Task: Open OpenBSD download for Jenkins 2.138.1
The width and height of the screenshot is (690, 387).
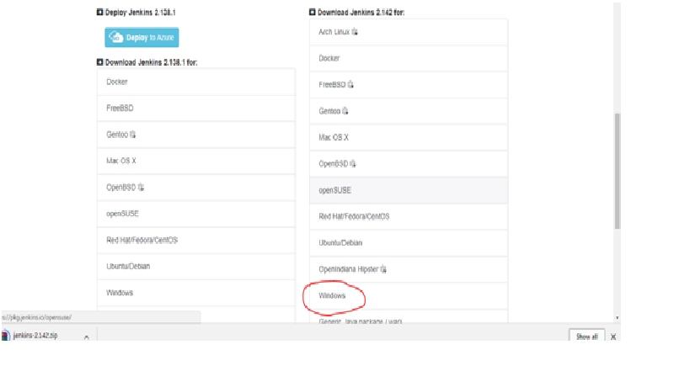Action: pyautogui.click(x=196, y=188)
